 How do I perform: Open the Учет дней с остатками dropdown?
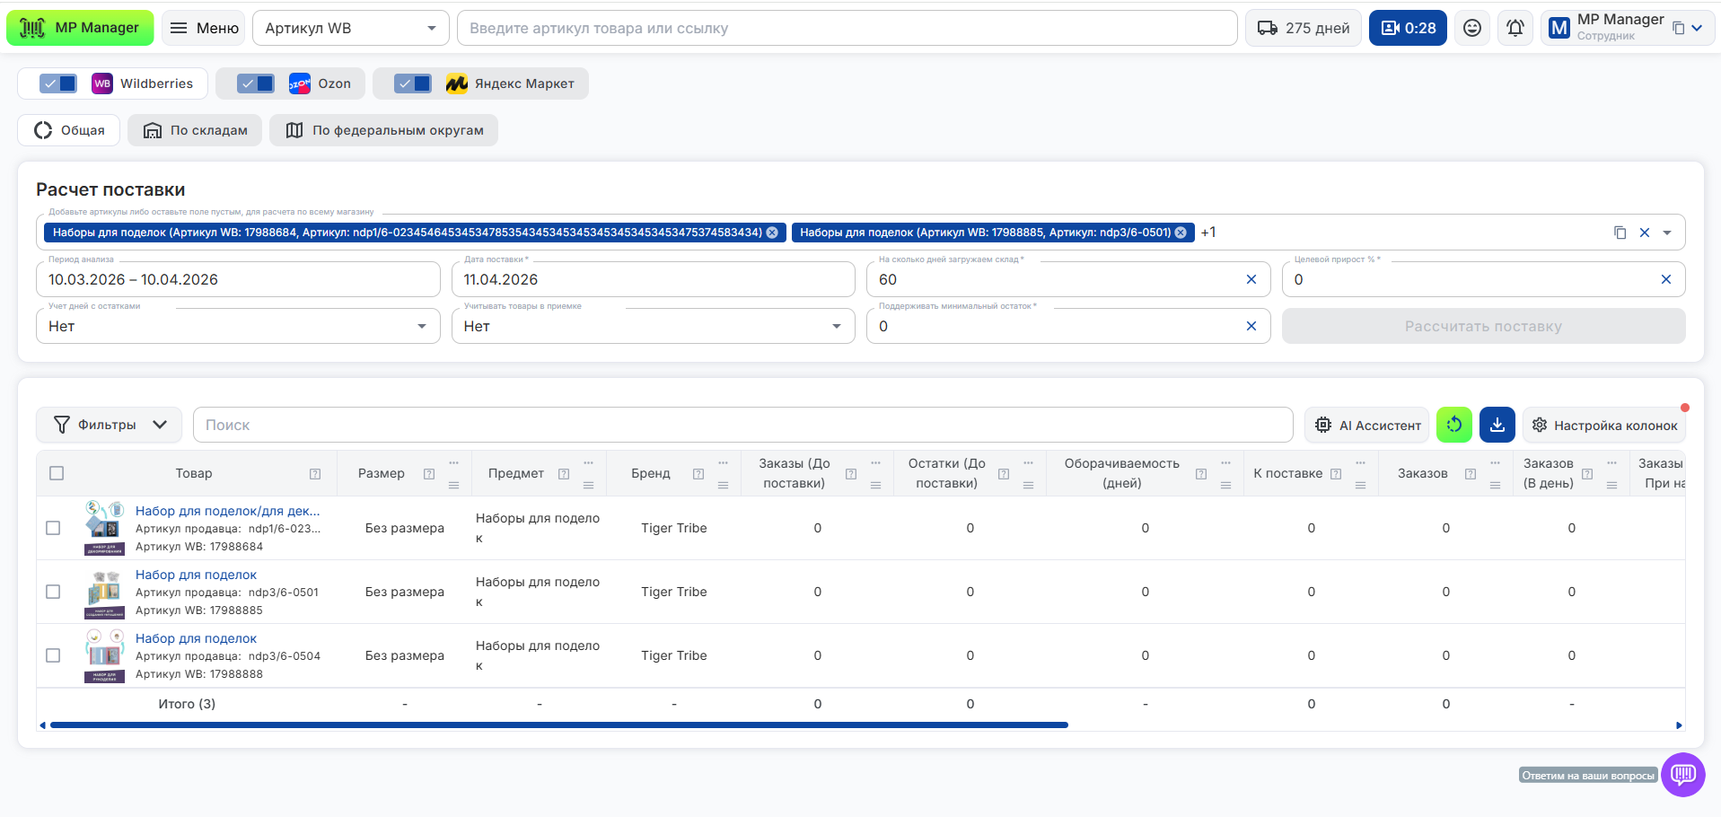click(238, 326)
